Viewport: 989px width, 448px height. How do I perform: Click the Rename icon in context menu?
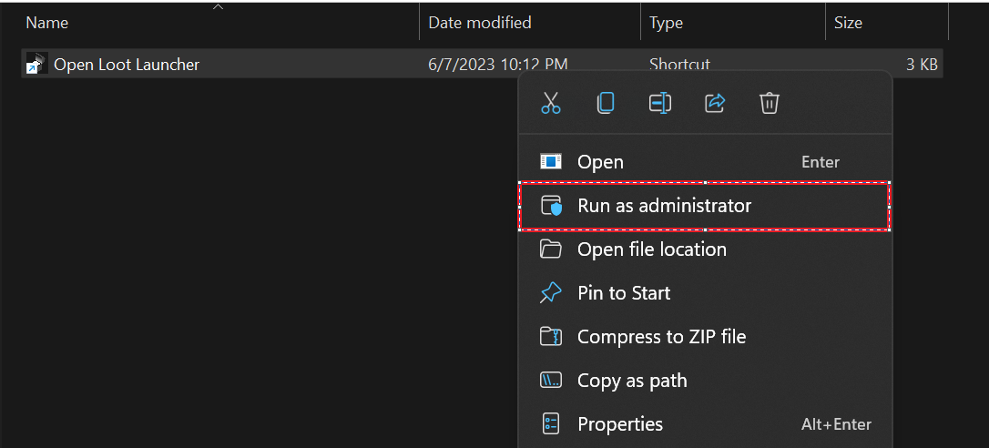click(x=660, y=103)
